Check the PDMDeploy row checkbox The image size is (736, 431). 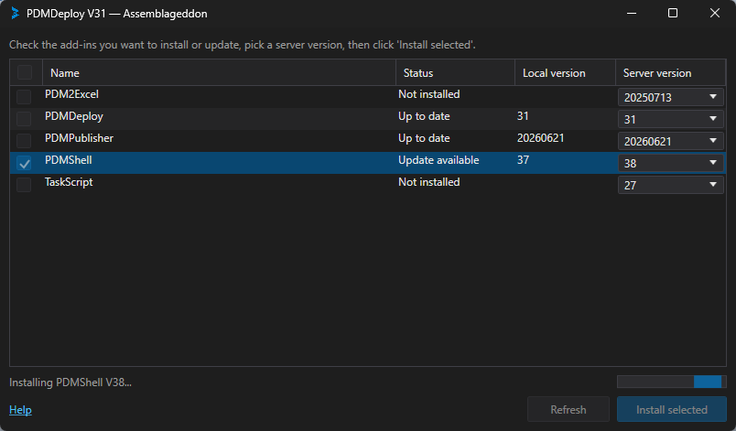coord(24,119)
